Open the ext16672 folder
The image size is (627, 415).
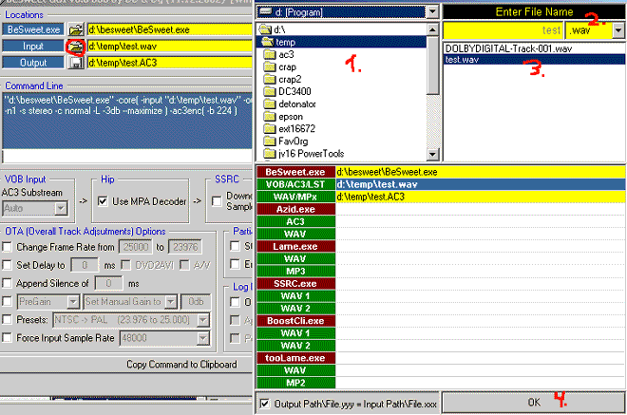click(x=290, y=129)
